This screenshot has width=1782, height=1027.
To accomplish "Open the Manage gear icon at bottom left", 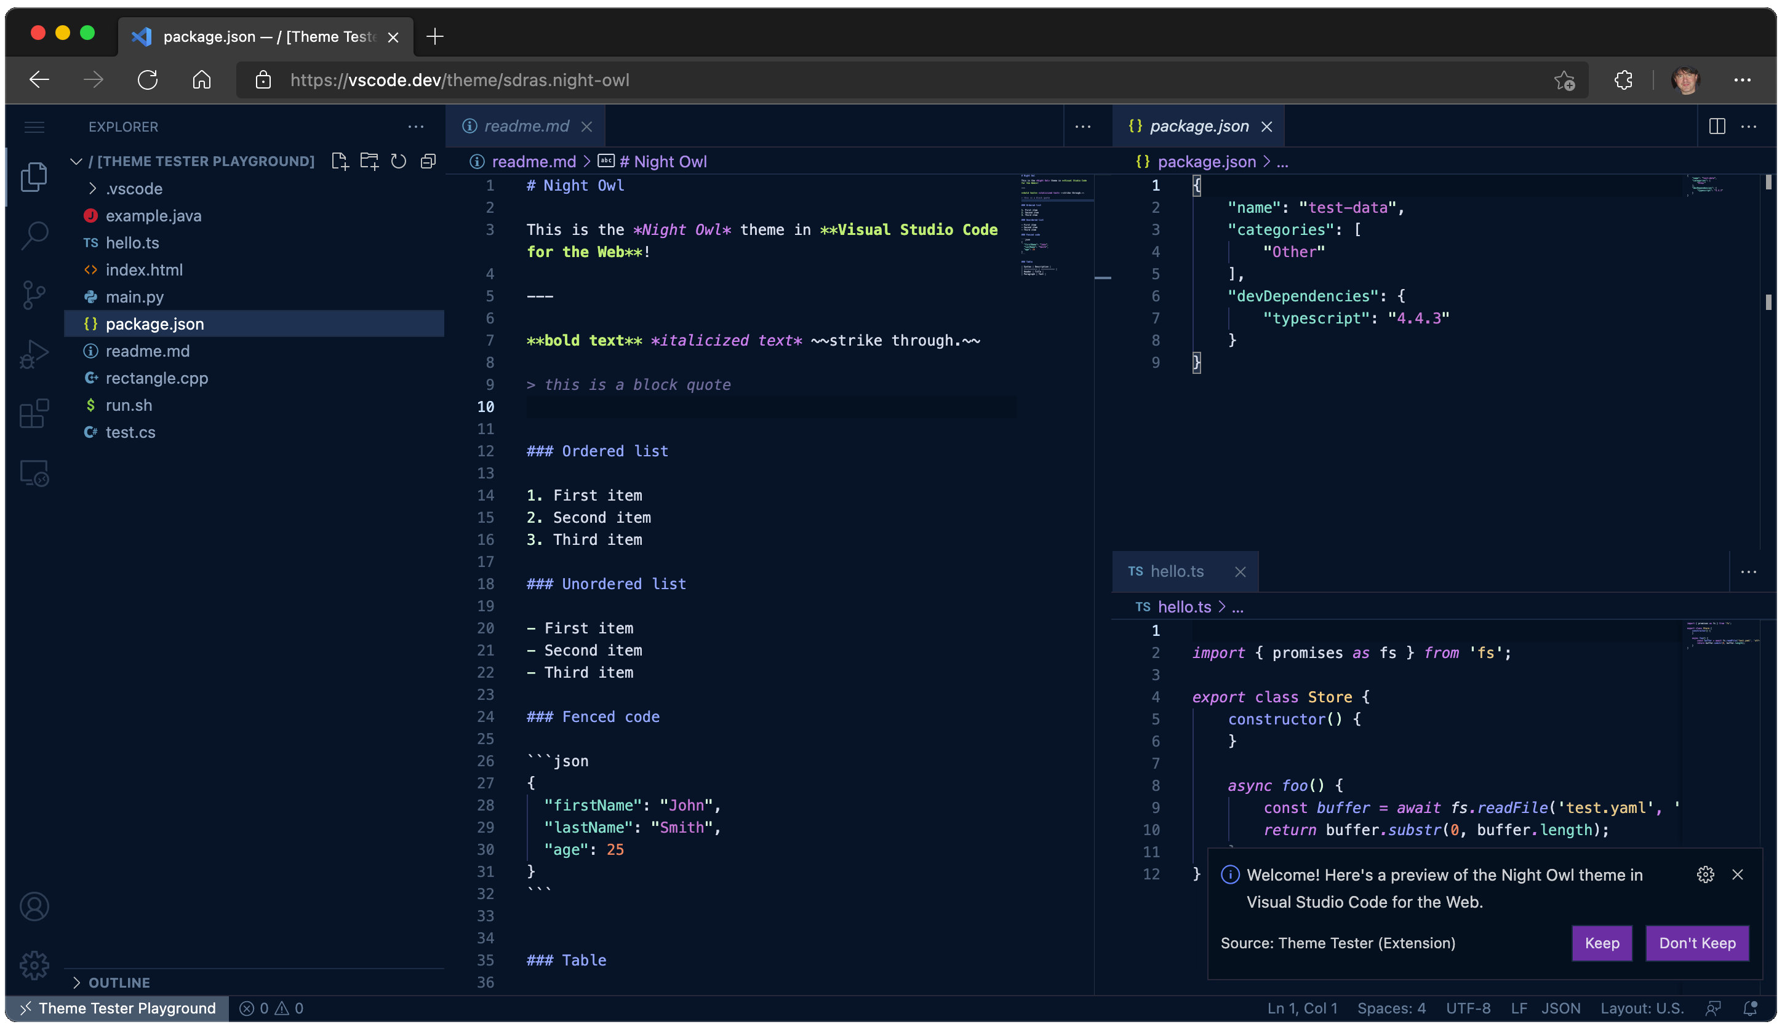I will pyautogui.click(x=34, y=965).
